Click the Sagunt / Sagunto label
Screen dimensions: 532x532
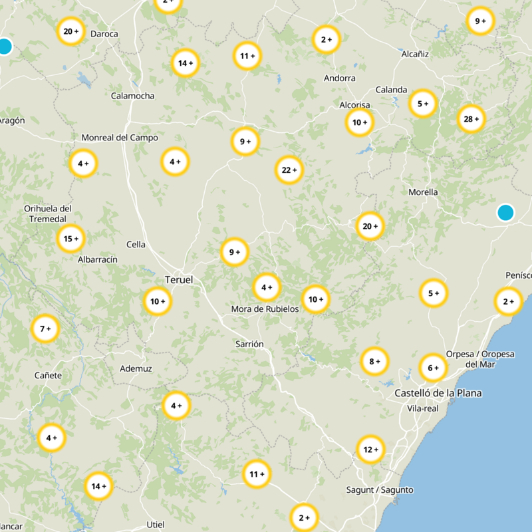pyautogui.click(x=380, y=490)
